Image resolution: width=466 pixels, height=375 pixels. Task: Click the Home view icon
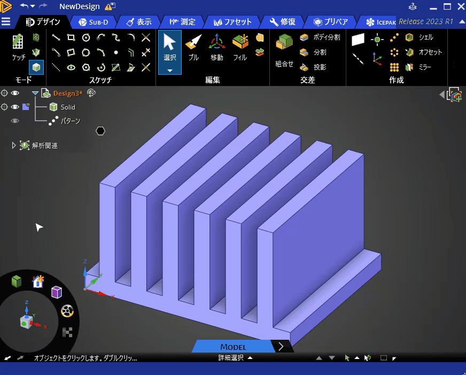[x=38, y=281]
